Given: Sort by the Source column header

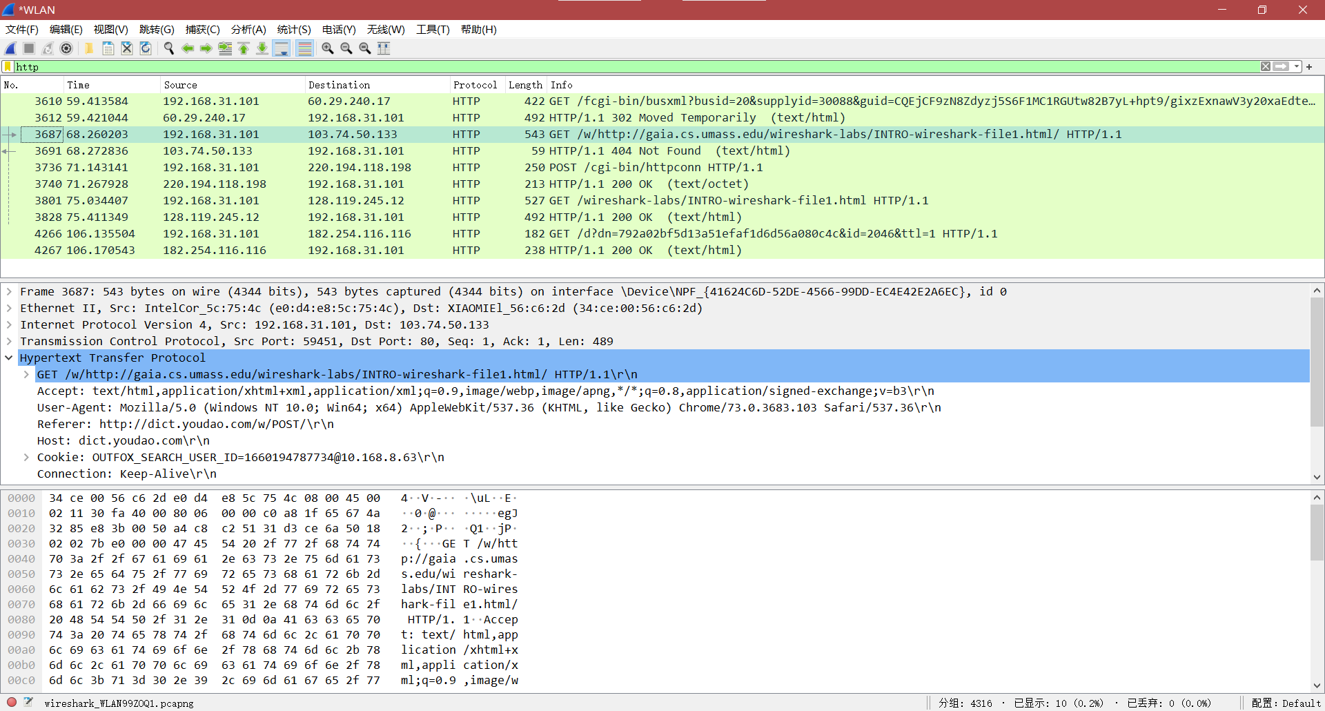Looking at the screenshot, I should [232, 85].
